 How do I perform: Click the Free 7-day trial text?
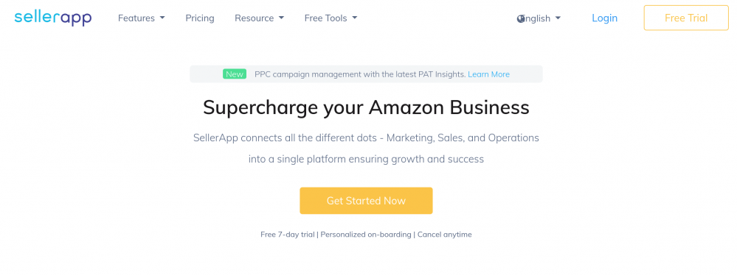288,235
